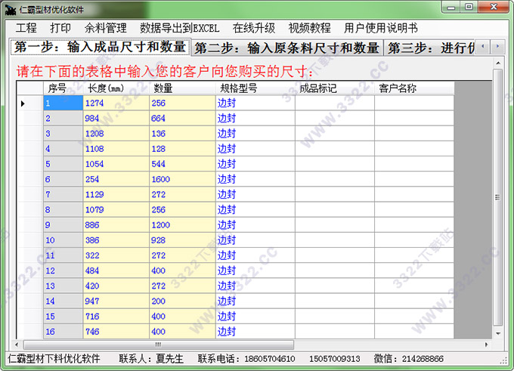
Task: Click the vertical scrollbar up arrow
Action: (x=498, y=63)
